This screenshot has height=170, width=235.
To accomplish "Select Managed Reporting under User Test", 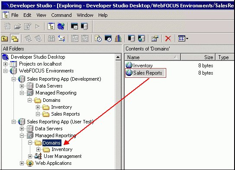I will (x=55, y=135).
